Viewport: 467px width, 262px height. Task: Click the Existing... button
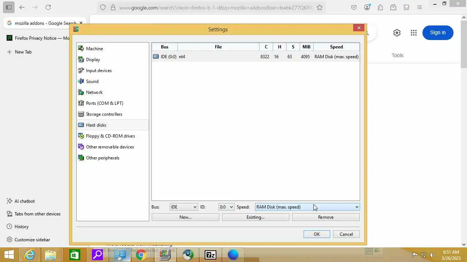(x=255, y=217)
